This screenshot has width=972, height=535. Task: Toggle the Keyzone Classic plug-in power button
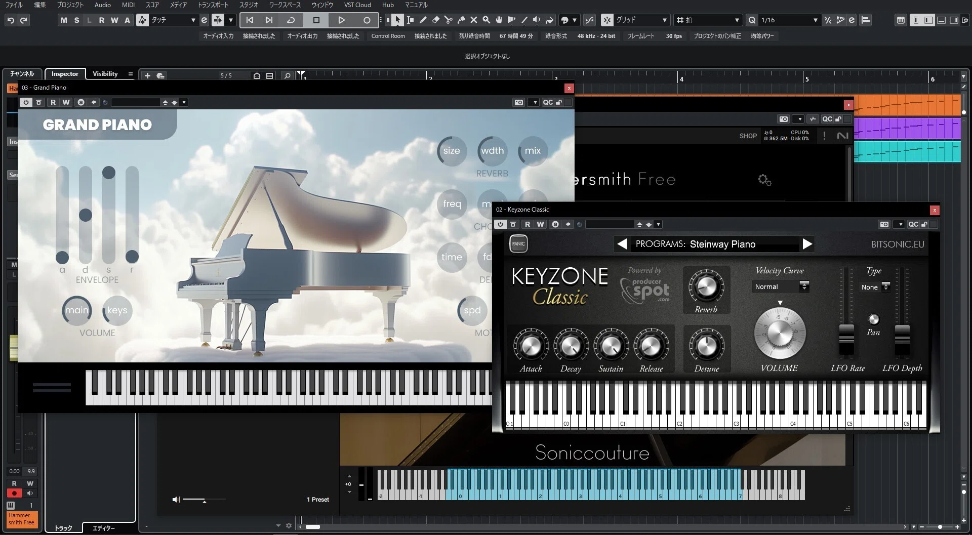[x=500, y=224]
